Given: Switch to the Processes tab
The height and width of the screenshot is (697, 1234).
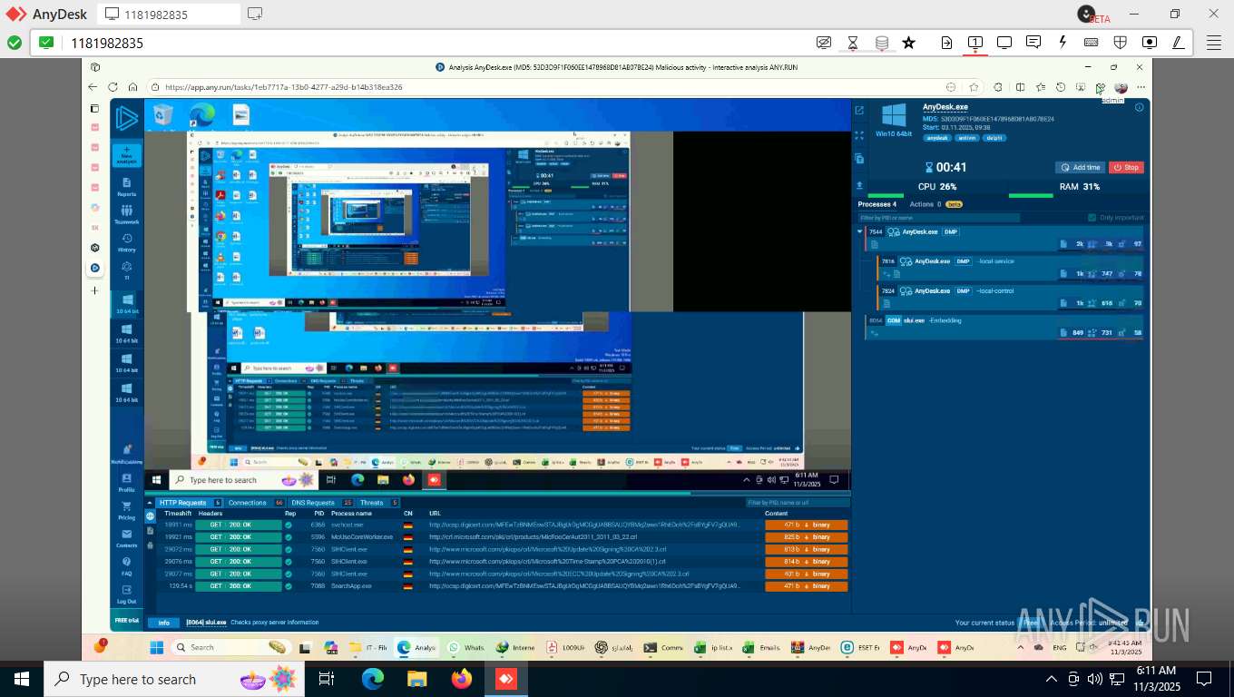Looking at the screenshot, I should pyautogui.click(x=877, y=204).
